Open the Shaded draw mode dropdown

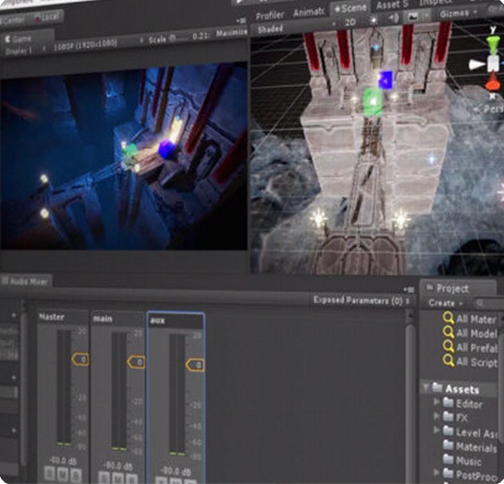(295, 28)
